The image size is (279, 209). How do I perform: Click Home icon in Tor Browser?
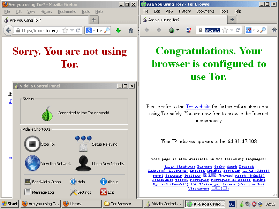274,30
